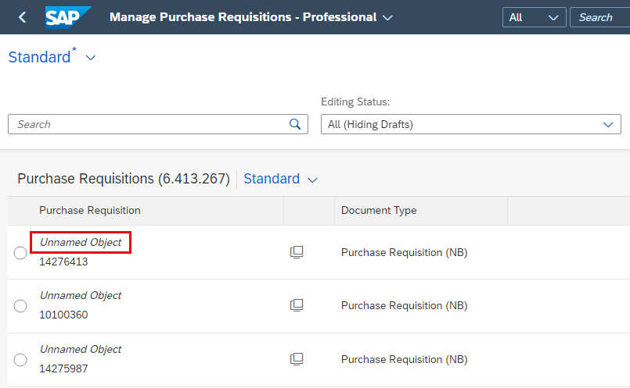This screenshot has width=630, height=388.
Task: Click Unnamed Object above 10100360
Action: coord(81,295)
